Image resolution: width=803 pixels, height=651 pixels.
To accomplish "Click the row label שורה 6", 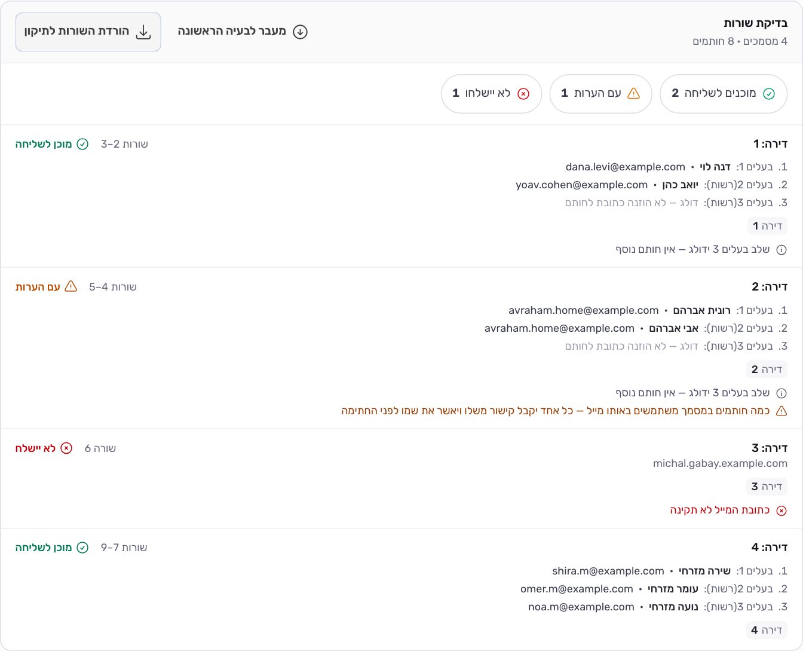I will click(100, 448).
